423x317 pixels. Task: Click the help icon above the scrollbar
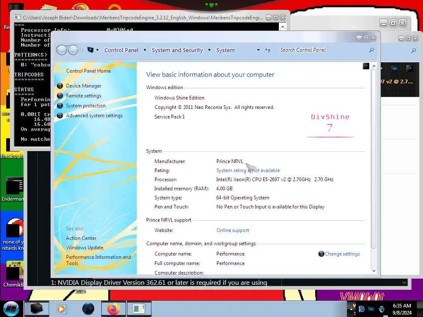click(x=366, y=66)
